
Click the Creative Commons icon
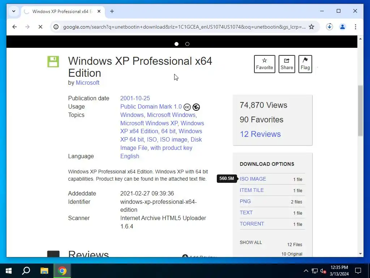point(187,107)
